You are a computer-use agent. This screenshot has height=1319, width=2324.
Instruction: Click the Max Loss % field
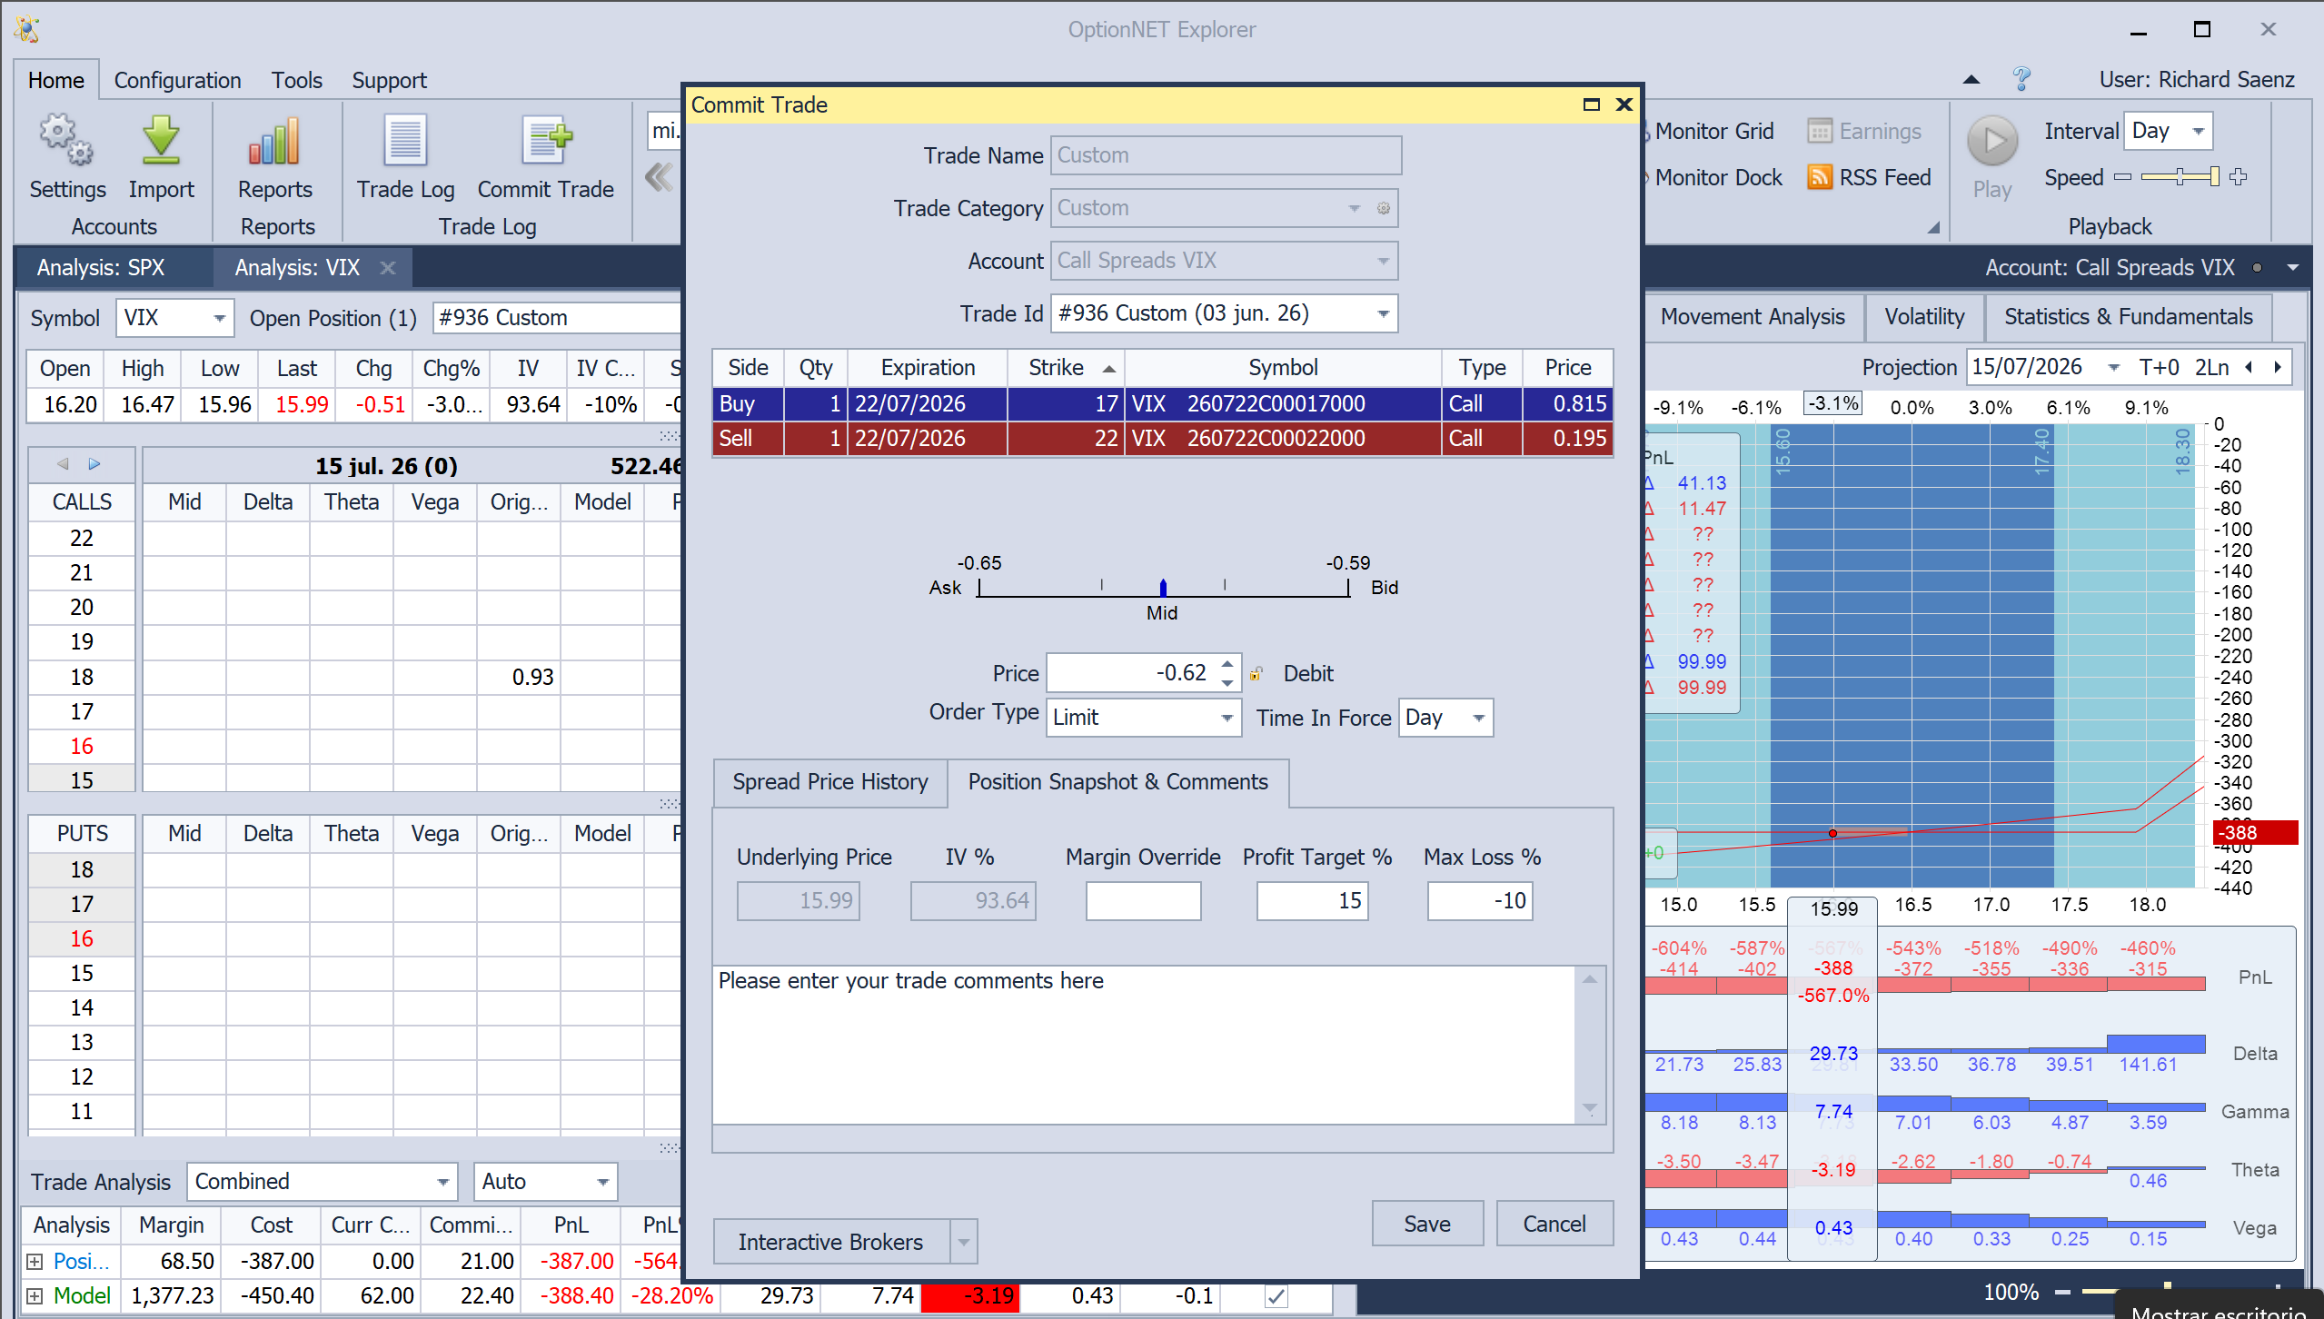pos(1480,901)
